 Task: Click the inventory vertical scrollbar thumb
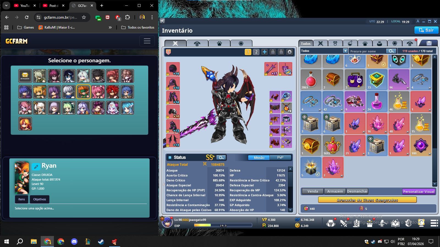(x=435, y=165)
